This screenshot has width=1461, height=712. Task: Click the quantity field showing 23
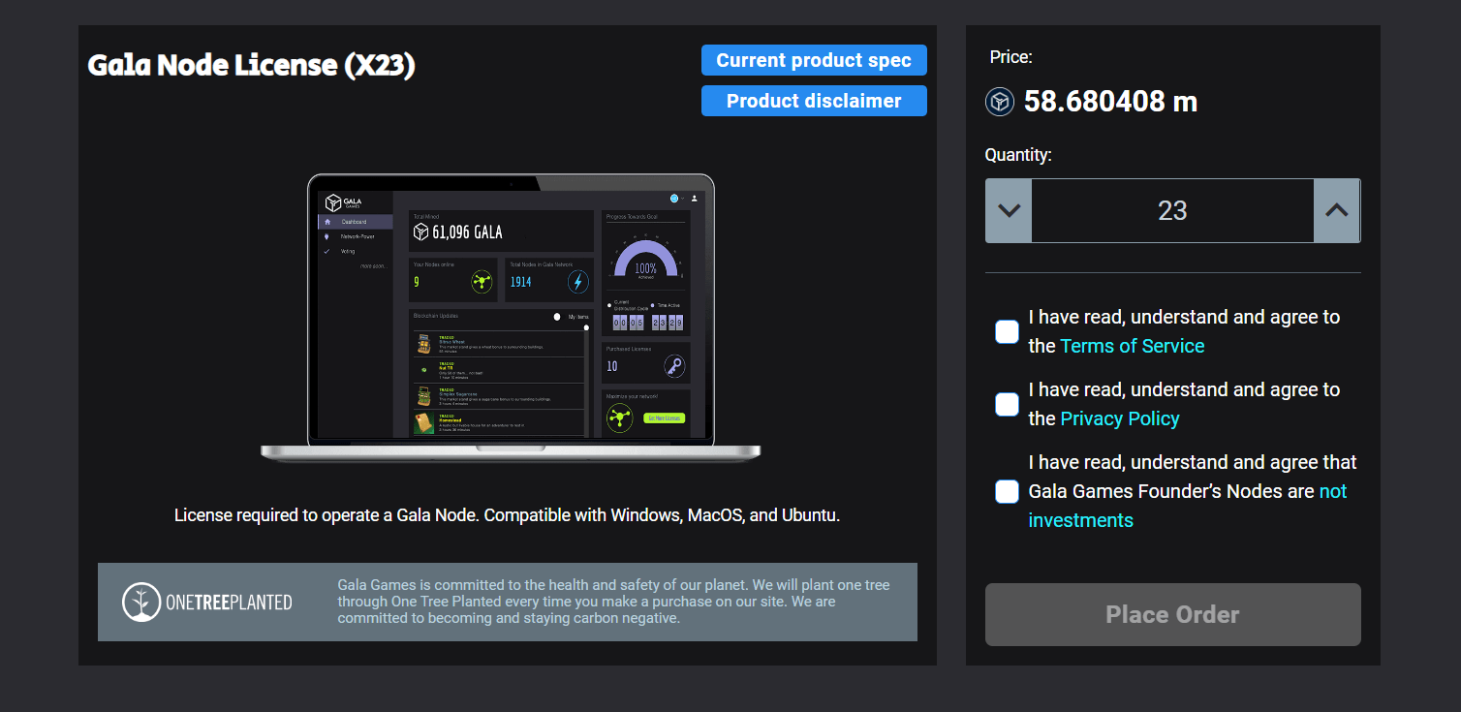pos(1172,210)
